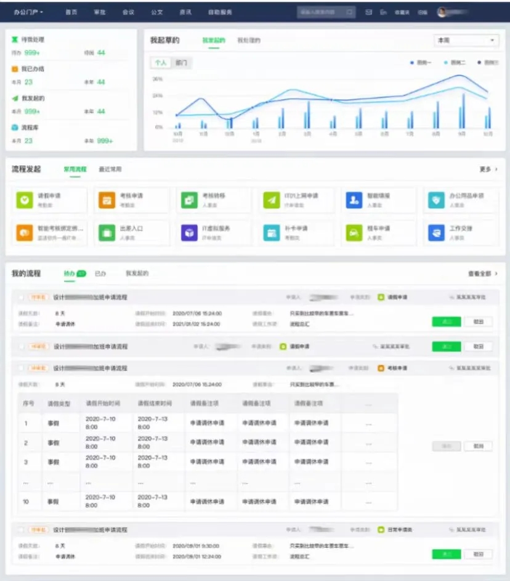510x581 pixels.
Task: Tick the checkbox of the second workflow row
Action: [21, 346]
